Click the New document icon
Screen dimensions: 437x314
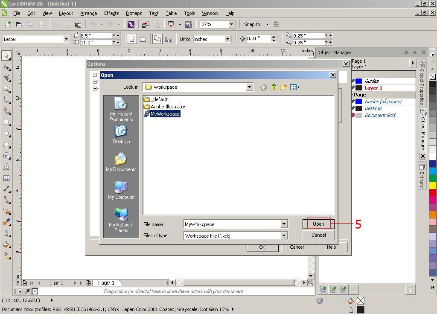tap(8, 24)
